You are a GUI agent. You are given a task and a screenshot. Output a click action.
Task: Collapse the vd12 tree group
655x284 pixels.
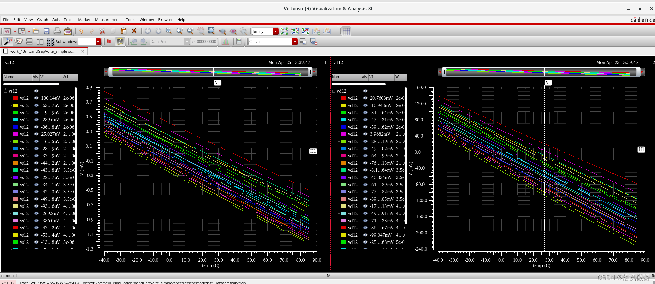[x=334, y=91]
